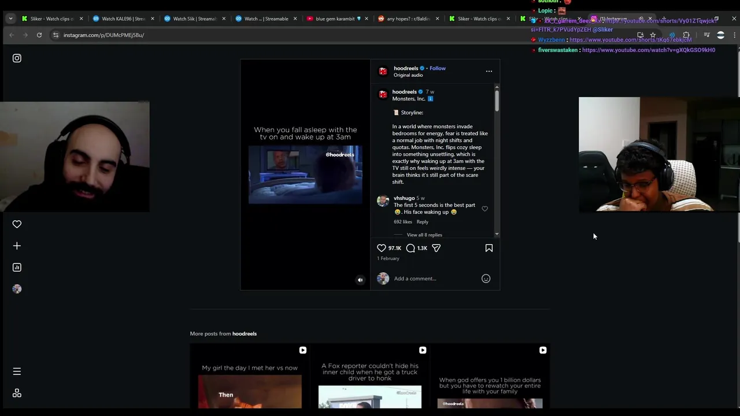Open hoodreels link in More posts heading
The width and height of the screenshot is (740, 416).
245,333
